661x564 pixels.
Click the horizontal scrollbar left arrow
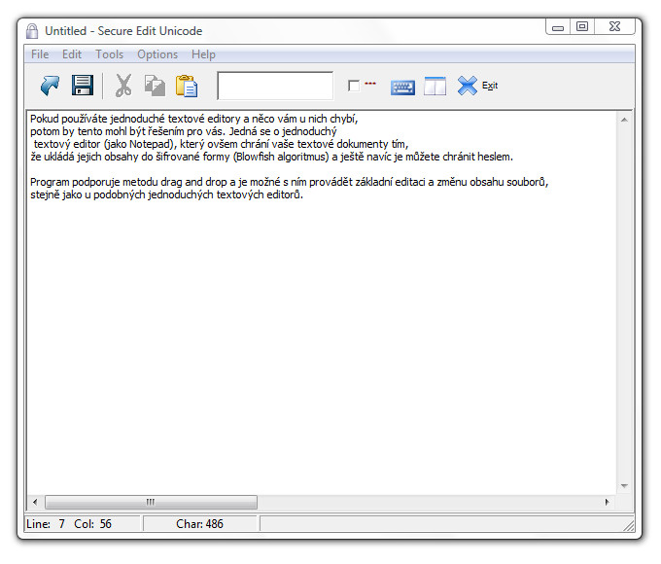point(35,502)
